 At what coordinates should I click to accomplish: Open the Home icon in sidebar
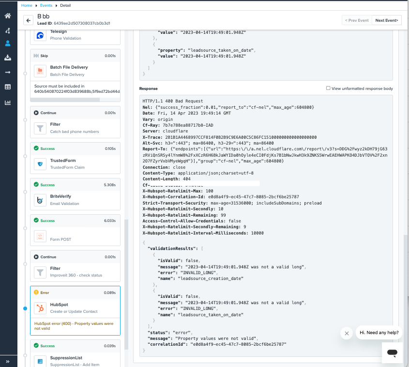(x=8, y=15)
